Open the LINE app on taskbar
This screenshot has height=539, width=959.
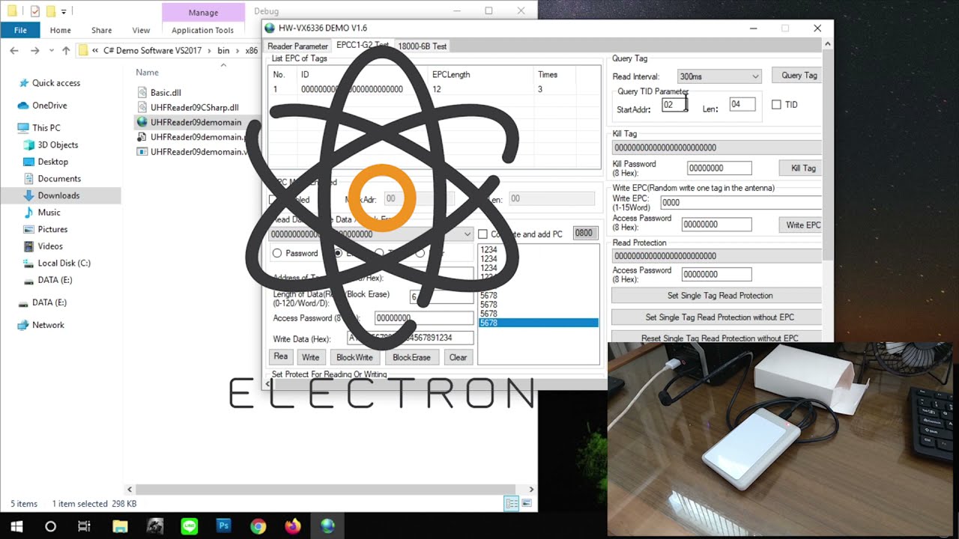tap(189, 526)
